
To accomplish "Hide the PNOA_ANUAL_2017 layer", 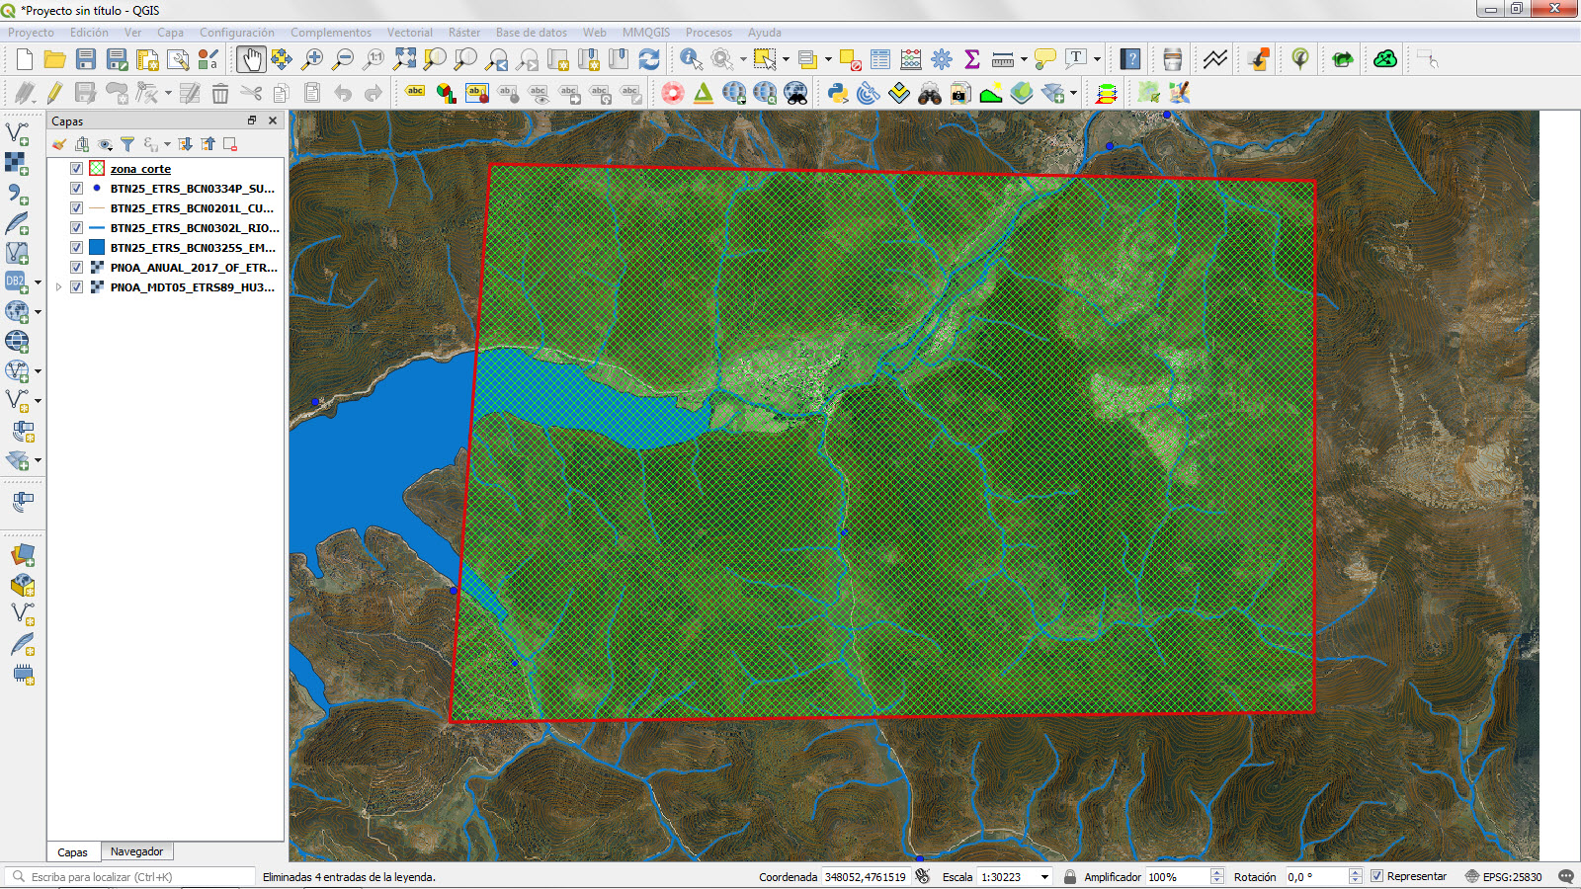I will pyautogui.click(x=76, y=268).
